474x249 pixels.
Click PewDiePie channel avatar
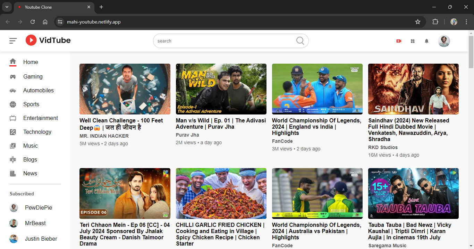[x=14, y=207]
